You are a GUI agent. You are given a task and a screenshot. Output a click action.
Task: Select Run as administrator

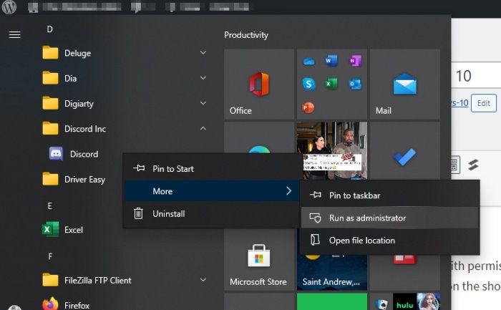coord(390,218)
